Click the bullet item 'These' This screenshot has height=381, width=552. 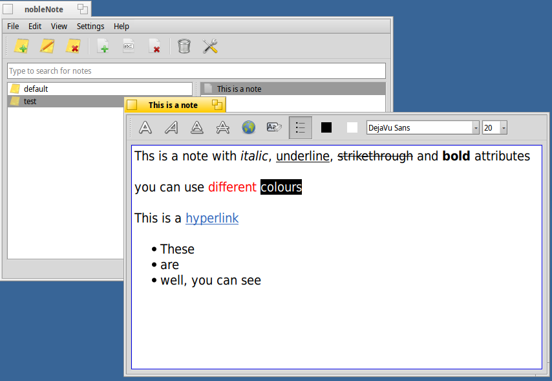click(x=177, y=249)
